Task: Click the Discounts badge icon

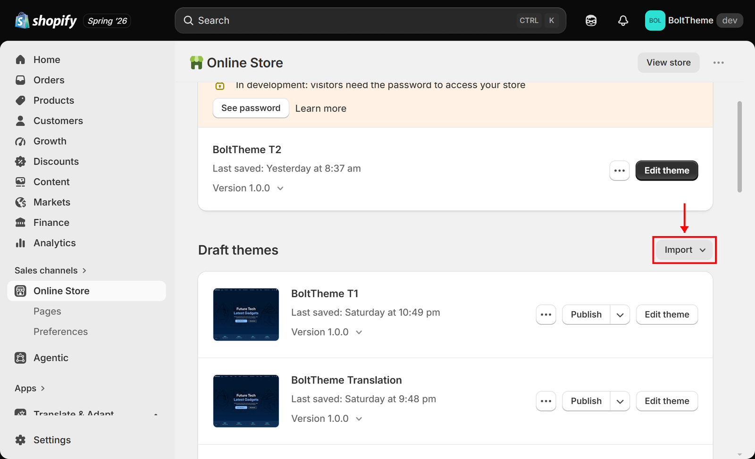Action: pyautogui.click(x=20, y=162)
